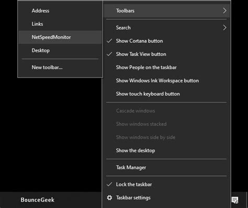The width and height of the screenshot is (248, 208).
Task: Toggle Lock the taskbar option
Action: (166, 184)
